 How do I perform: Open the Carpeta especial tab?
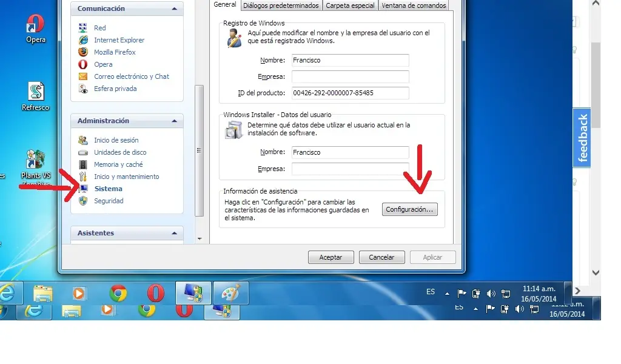350,5
